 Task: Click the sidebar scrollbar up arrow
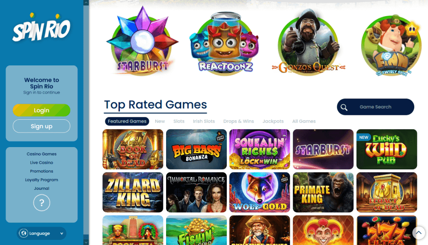pyautogui.click(x=86, y=3)
